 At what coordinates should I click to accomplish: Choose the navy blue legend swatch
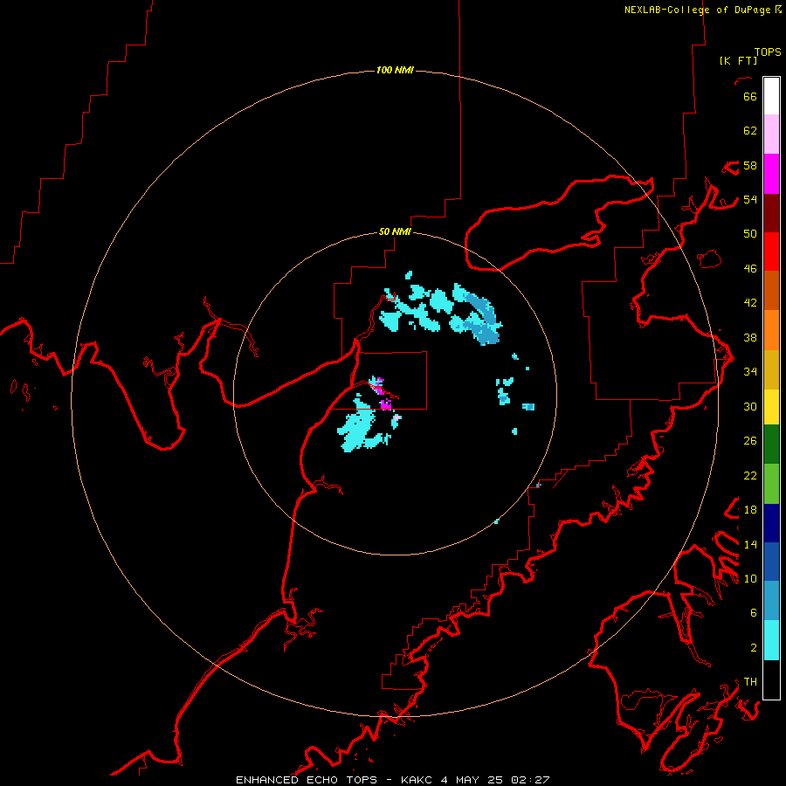(771, 523)
